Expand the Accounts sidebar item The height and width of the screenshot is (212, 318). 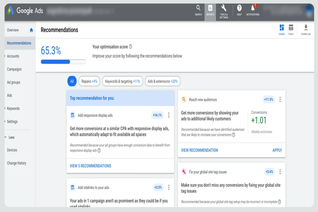[x=5, y=56]
